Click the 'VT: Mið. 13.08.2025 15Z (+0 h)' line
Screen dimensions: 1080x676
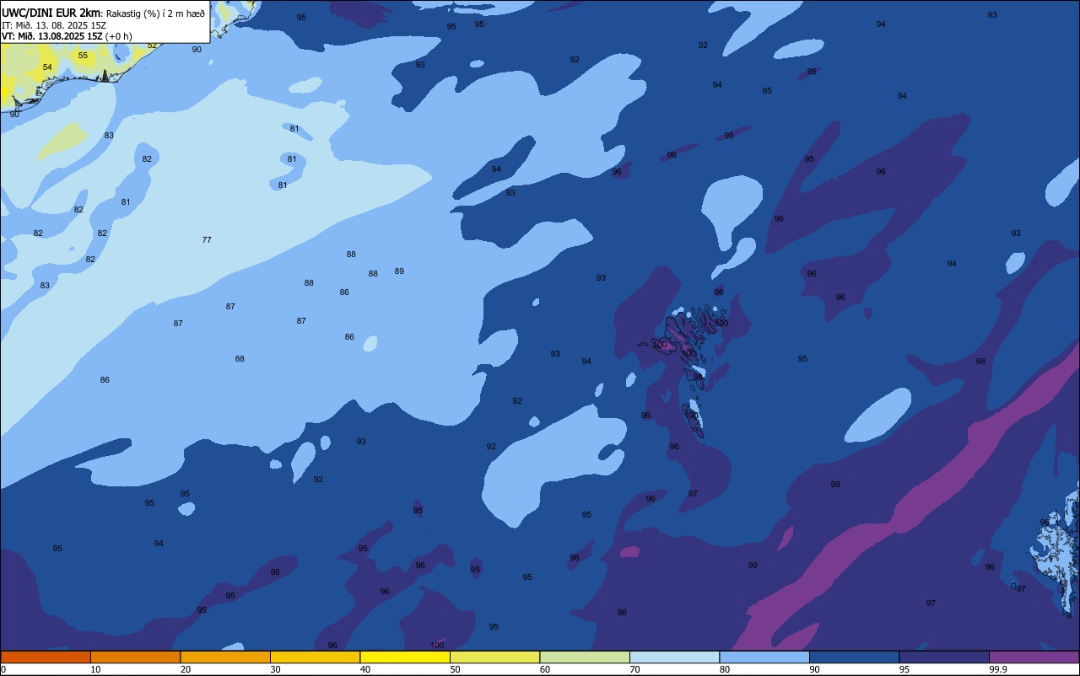(67, 36)
